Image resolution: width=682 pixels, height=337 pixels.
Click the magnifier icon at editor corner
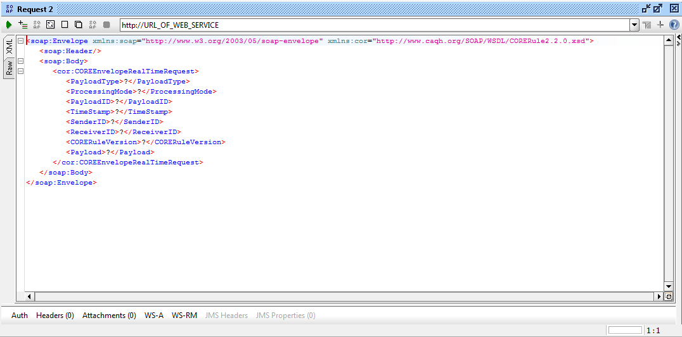tap(668, 297)
